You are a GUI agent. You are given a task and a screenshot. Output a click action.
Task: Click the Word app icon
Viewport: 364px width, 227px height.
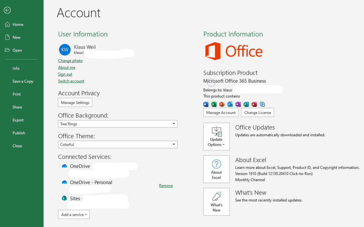pos(206,104)
